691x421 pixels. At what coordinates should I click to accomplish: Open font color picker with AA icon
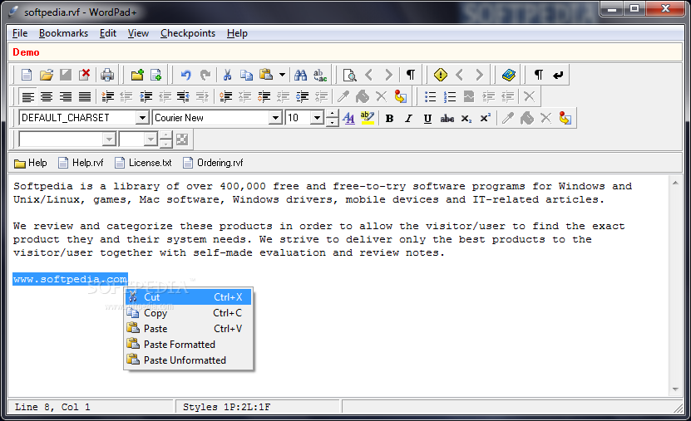348,118
